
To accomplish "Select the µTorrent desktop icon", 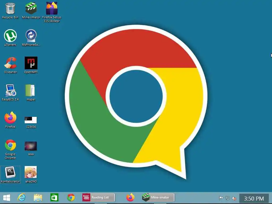I will point(10,38).
